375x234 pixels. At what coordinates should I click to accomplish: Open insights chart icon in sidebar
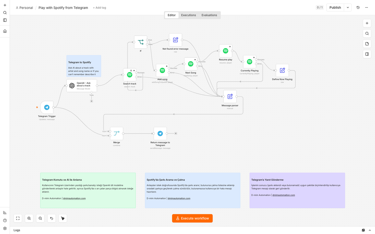coord(5,212)
